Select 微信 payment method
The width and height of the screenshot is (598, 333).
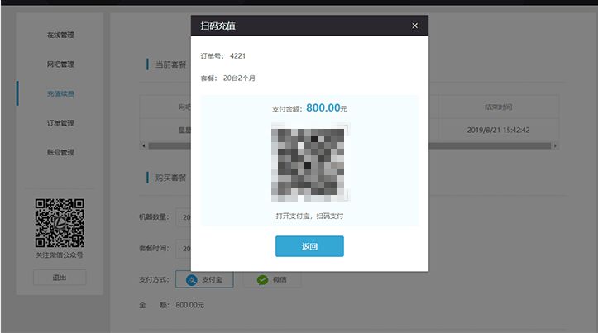coord(272,279)
